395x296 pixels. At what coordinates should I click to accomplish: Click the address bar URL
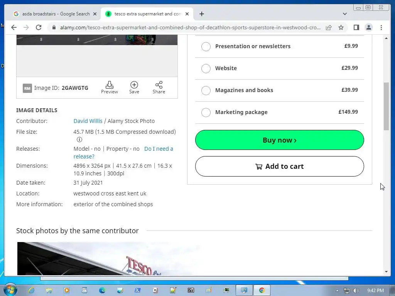pyautogui.click(x=190, y=27)
